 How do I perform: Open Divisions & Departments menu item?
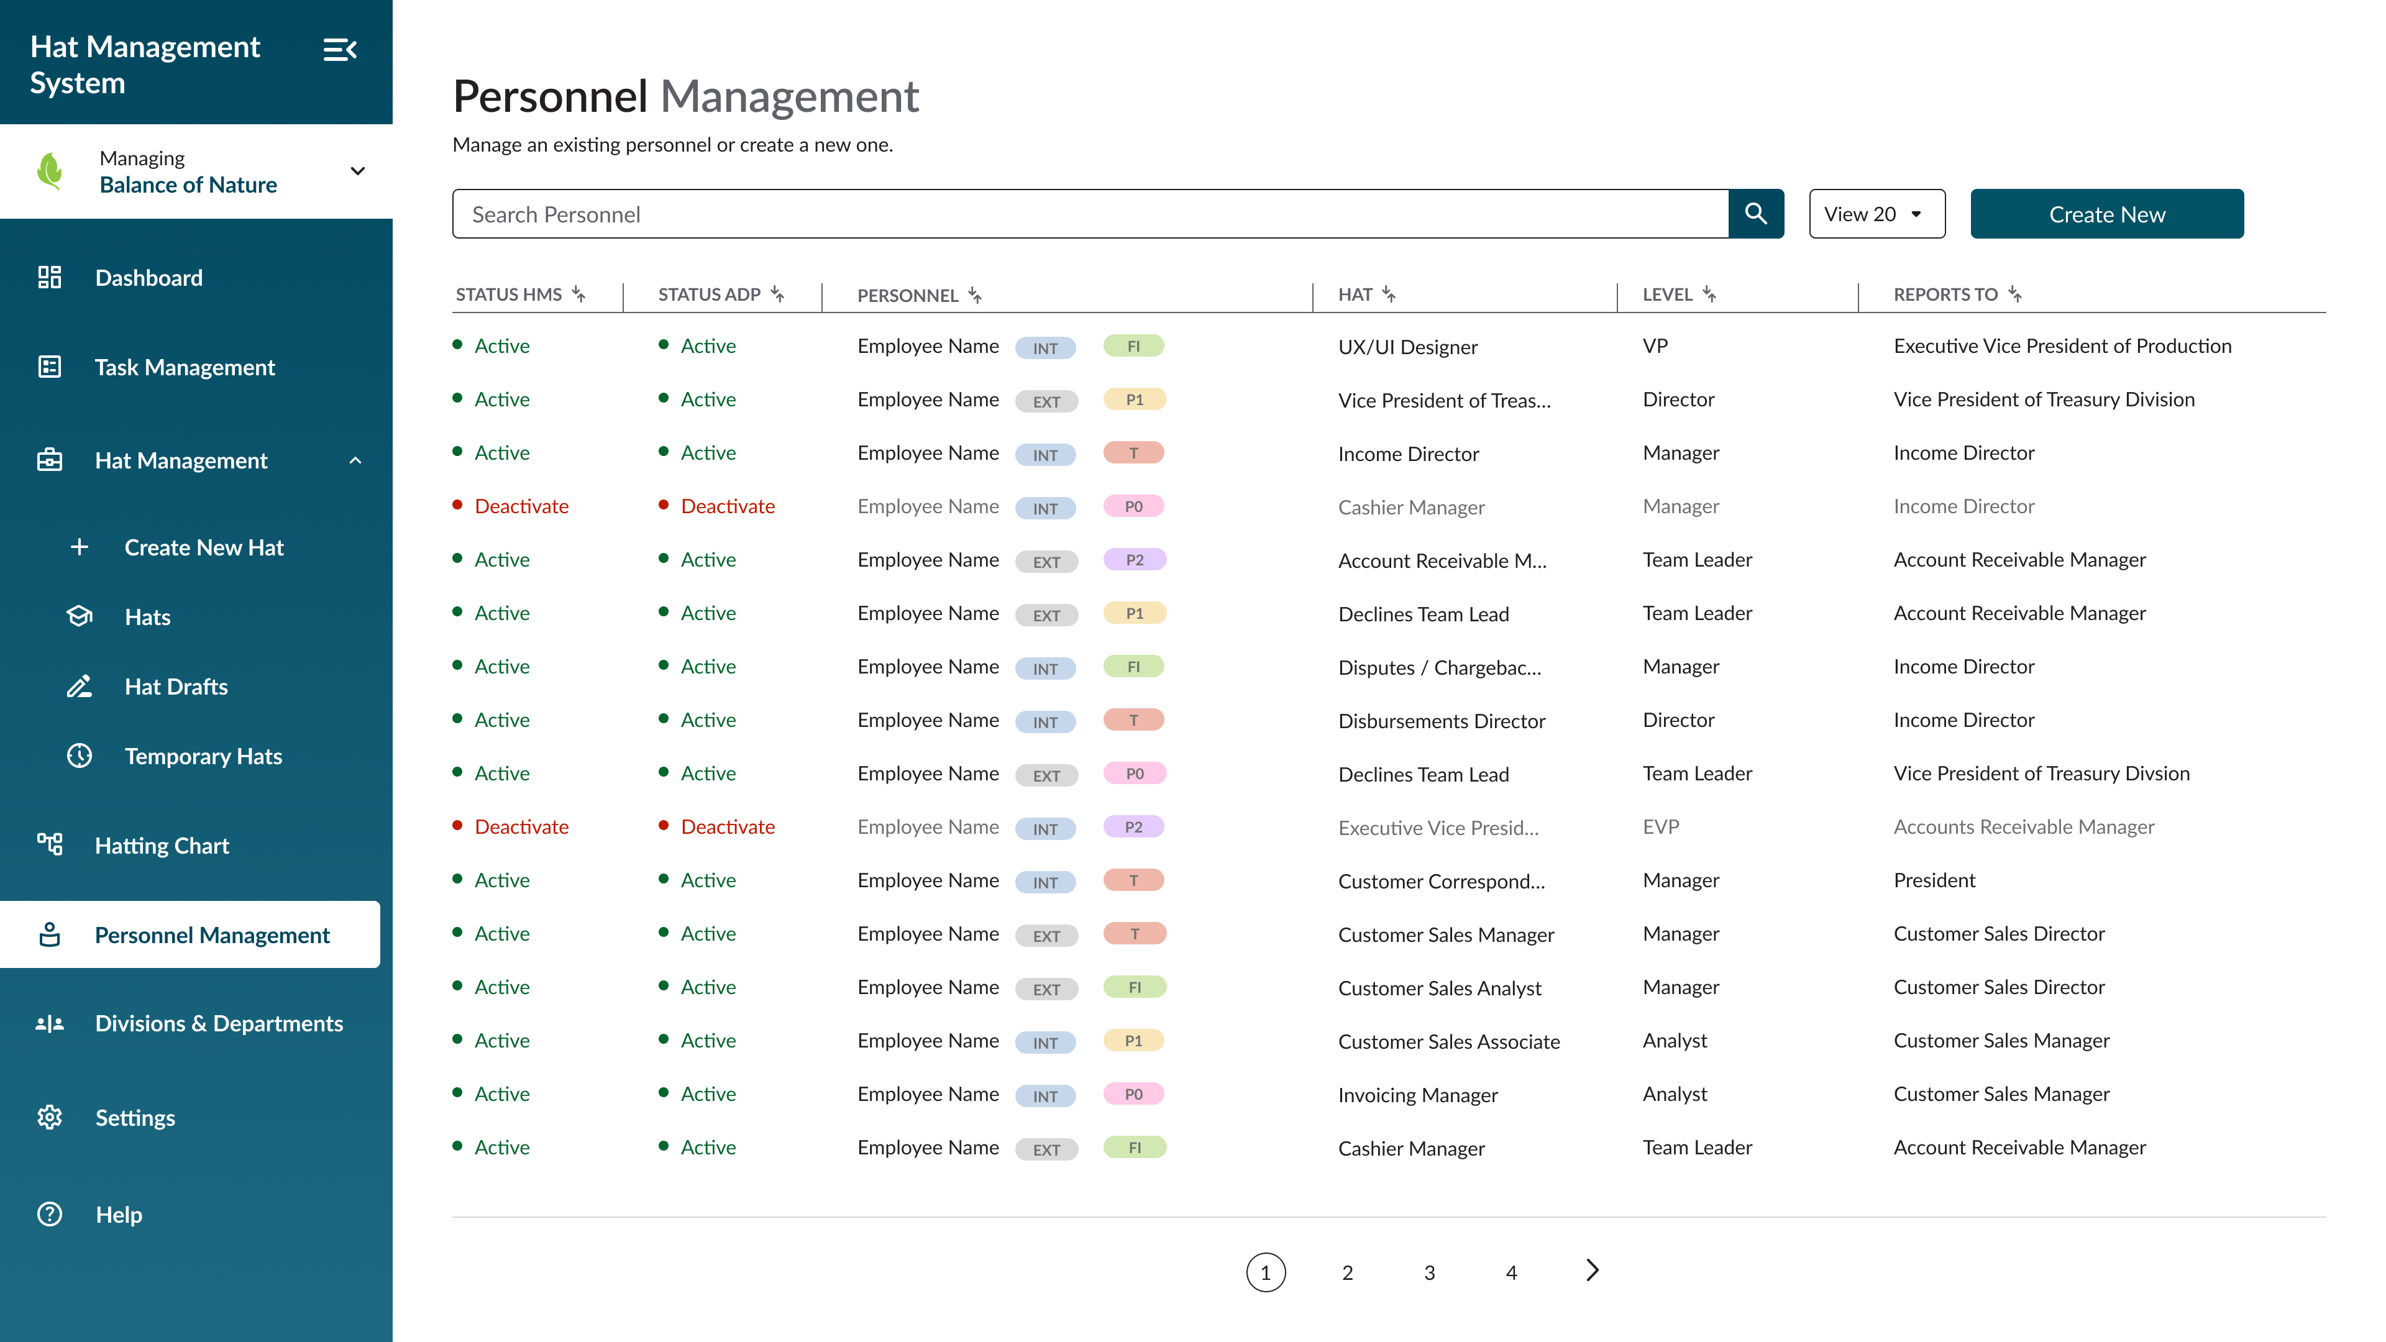219,1023
